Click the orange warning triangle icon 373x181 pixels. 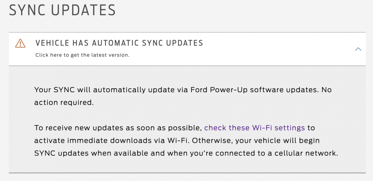click(20, 43)
